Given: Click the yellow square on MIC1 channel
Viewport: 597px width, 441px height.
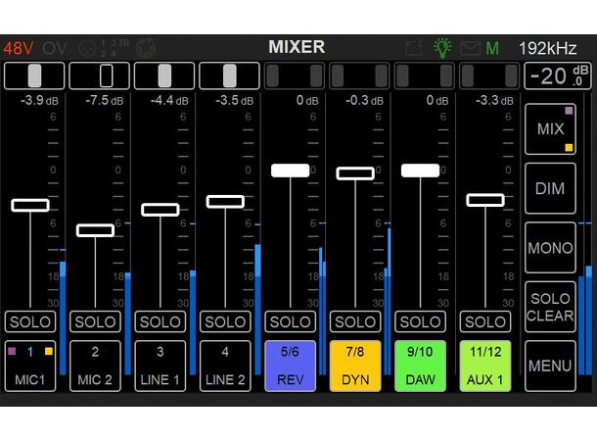Looking at the screenshot, I should (49, 351).
